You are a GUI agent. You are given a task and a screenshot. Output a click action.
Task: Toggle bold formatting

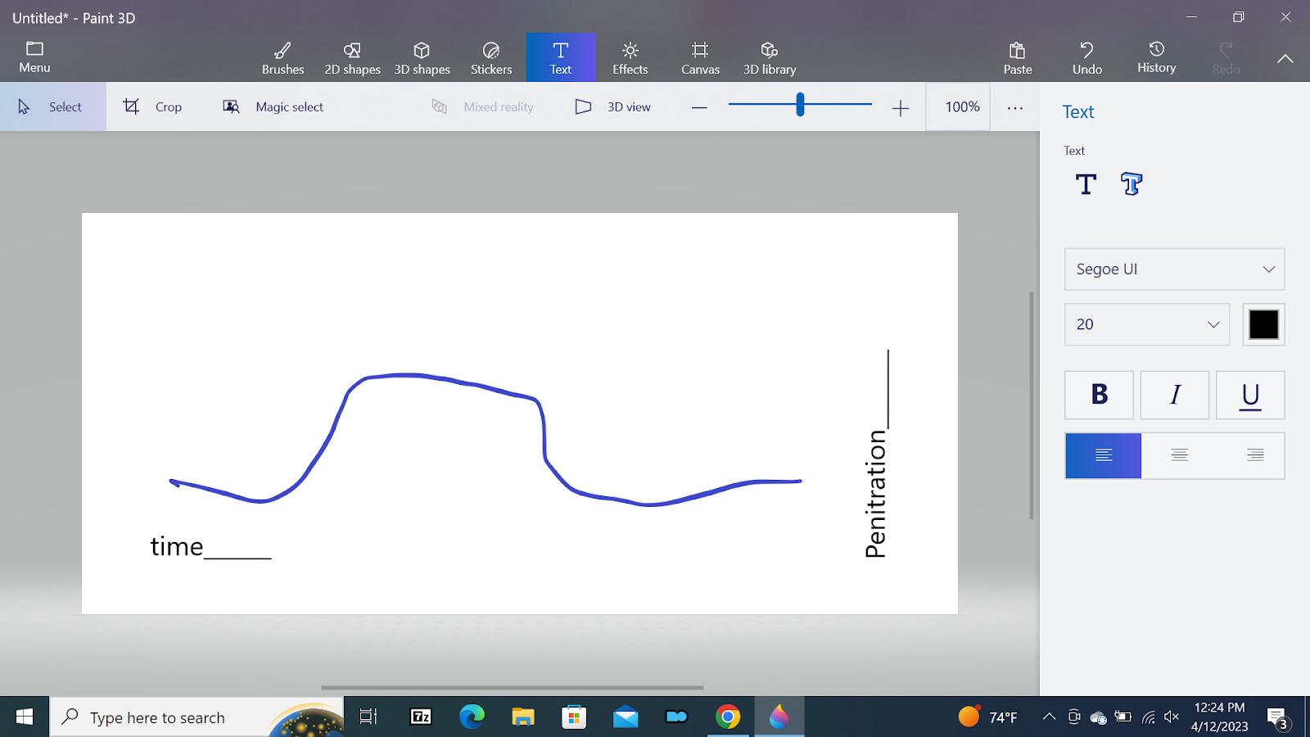tap(1099, 395)
